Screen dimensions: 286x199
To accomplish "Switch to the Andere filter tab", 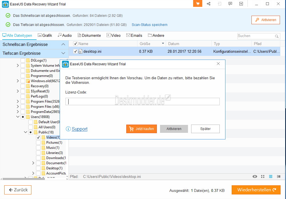I will coord(156,35).
